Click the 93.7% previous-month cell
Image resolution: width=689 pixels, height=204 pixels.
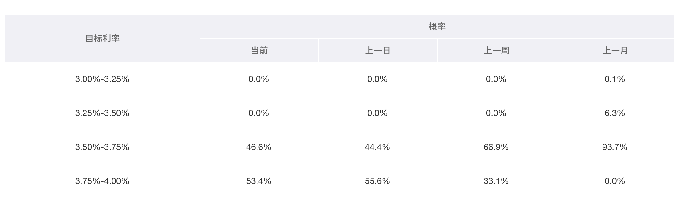[615, 147]
